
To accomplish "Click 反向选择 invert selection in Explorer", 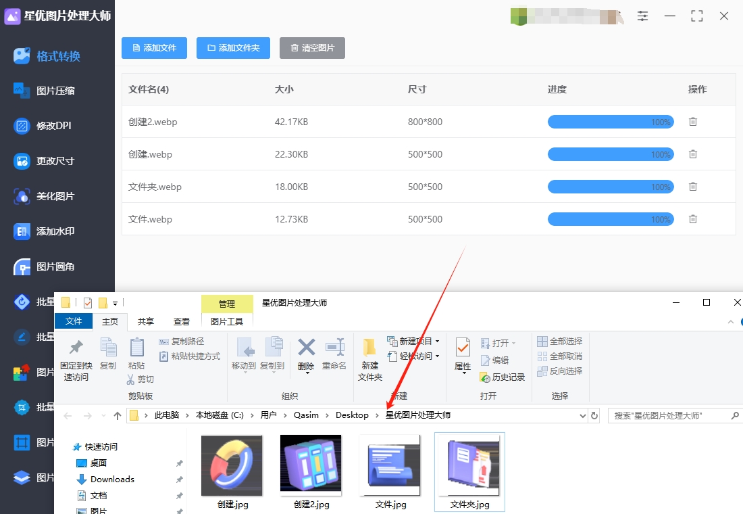I will pyautogui.click(x=560, y=371).
